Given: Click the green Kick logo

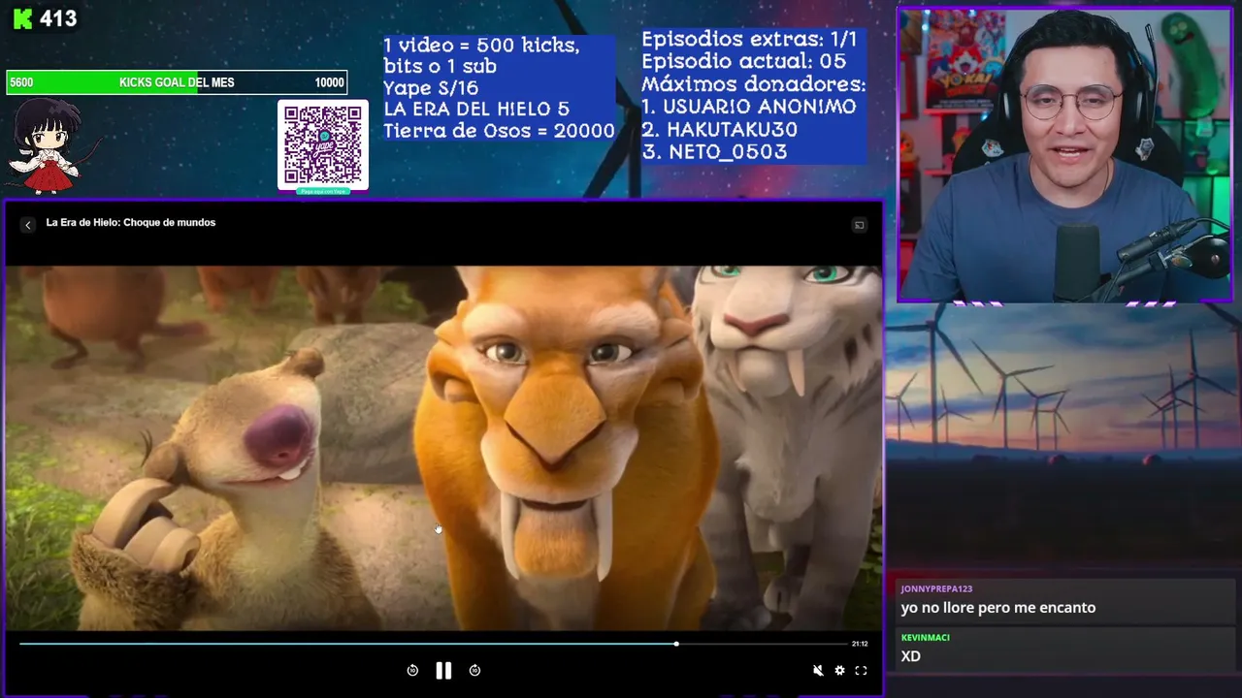Looking at the screenshot, I should click(x=22, y=18).
